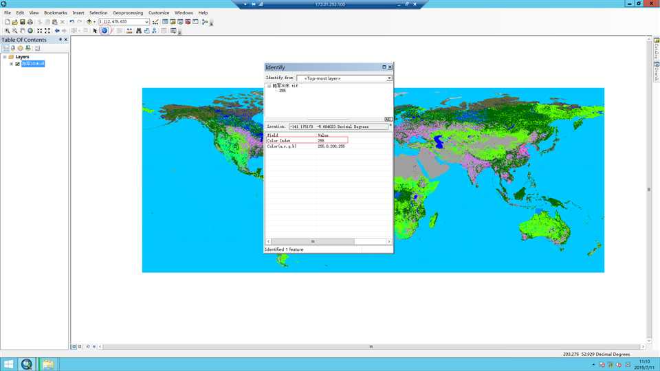Viewport: 660px width, 371px height.
Task: Switch TOC to List By Source
Action: pyautogui.click(x=13, y=48)
